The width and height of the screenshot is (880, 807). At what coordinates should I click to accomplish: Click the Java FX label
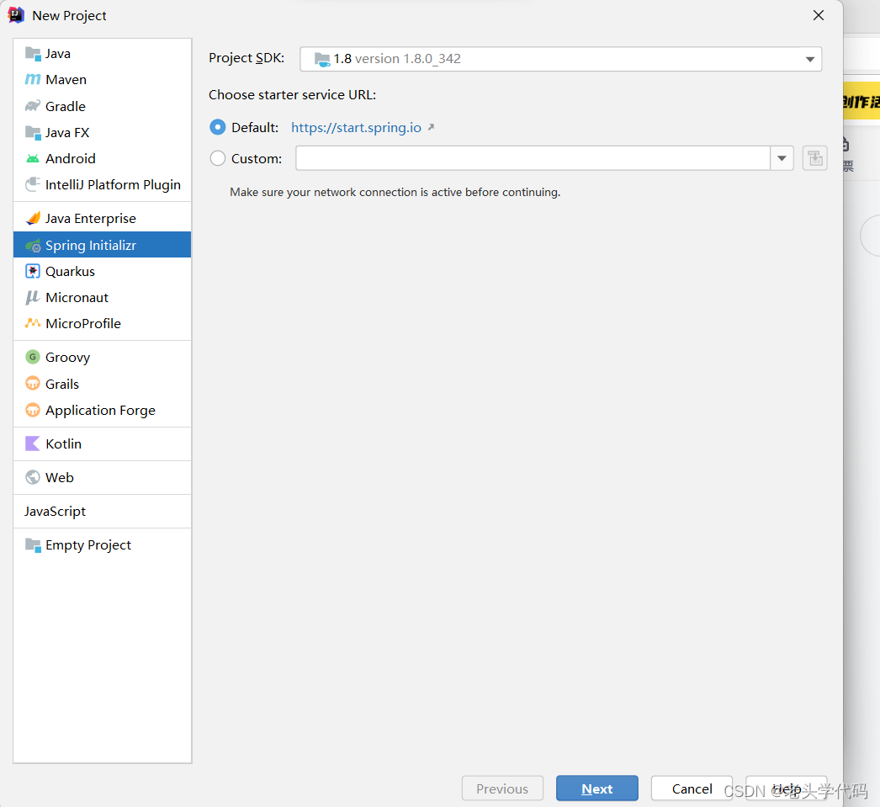(67, 132)
